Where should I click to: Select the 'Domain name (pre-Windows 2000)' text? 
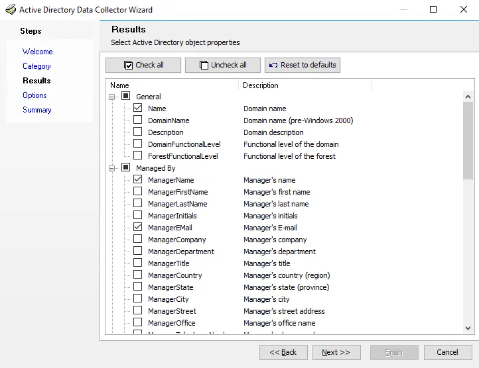298,120
